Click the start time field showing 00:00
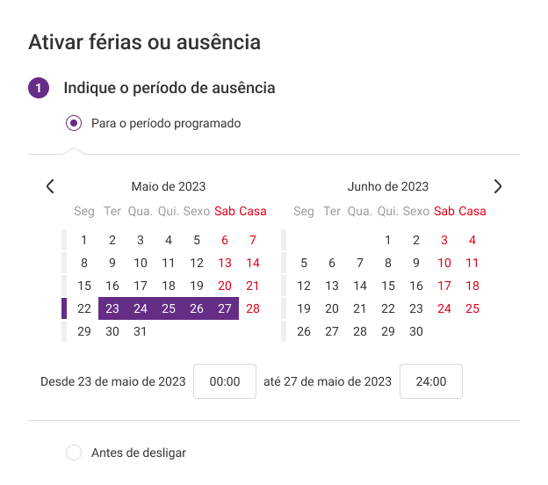 pyautogui.click(x=225, y=381)
